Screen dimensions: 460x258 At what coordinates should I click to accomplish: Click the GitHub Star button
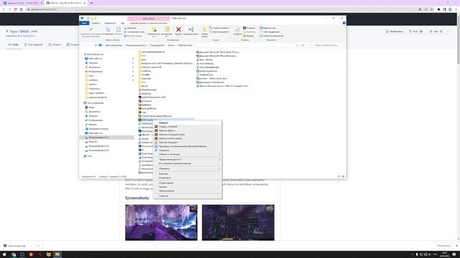click(x=436, y=32)
